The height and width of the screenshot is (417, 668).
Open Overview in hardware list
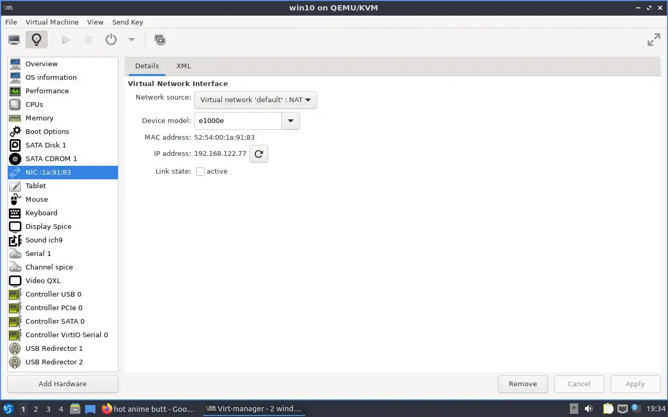[63, 64]
